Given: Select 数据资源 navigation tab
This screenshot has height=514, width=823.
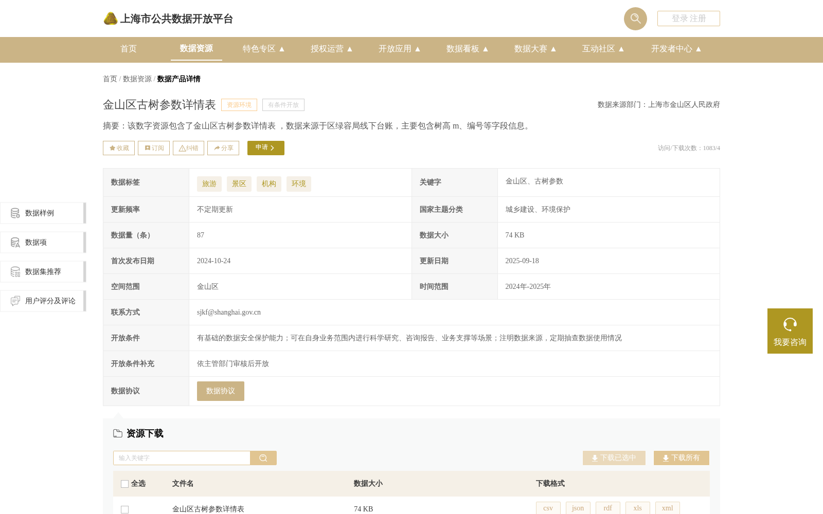Looking at the screenshot, I should [196, 48].
